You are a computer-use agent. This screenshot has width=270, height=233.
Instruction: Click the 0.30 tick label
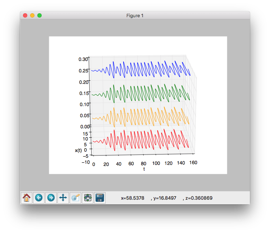pyautogui.click(x=83, y=59)
